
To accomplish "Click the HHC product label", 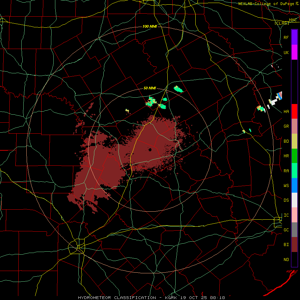I will pyautogui.click(x=293, y=20).
